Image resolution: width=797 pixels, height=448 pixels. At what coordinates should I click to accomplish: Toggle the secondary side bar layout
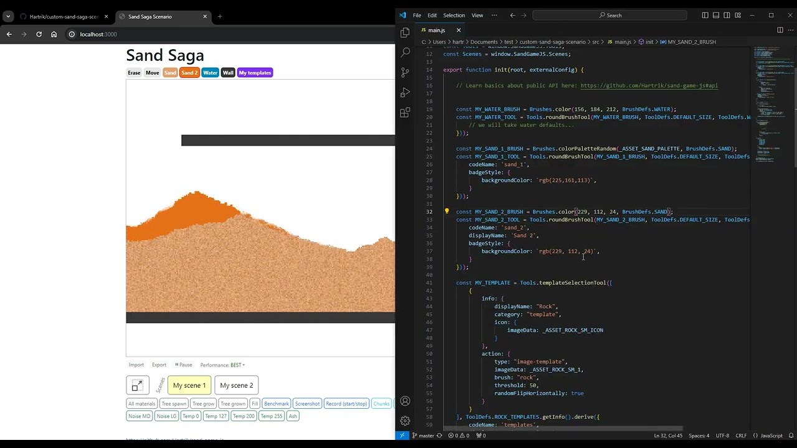727,15
